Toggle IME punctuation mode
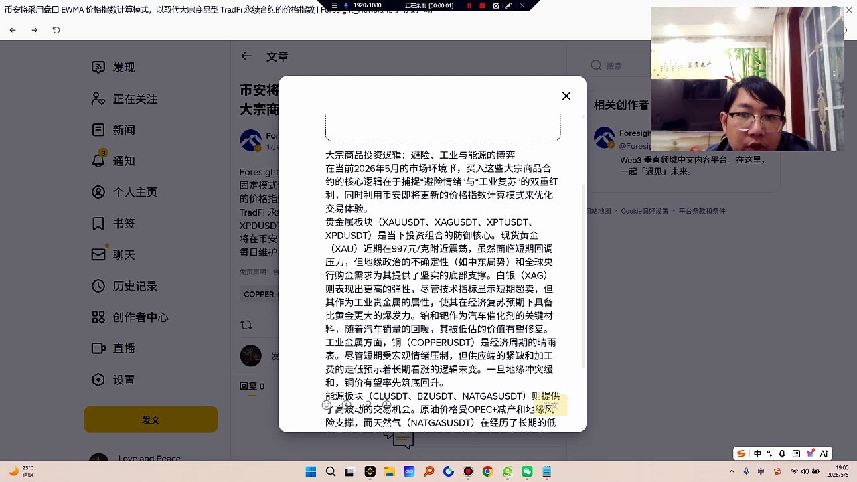 tap(770, 453)
